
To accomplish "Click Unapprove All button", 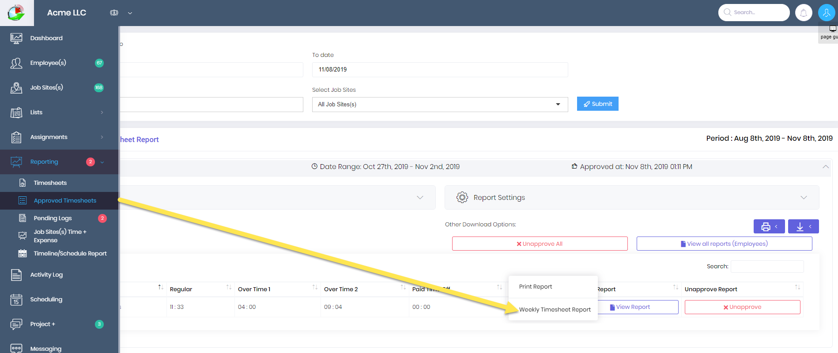I will click(540, 244).
